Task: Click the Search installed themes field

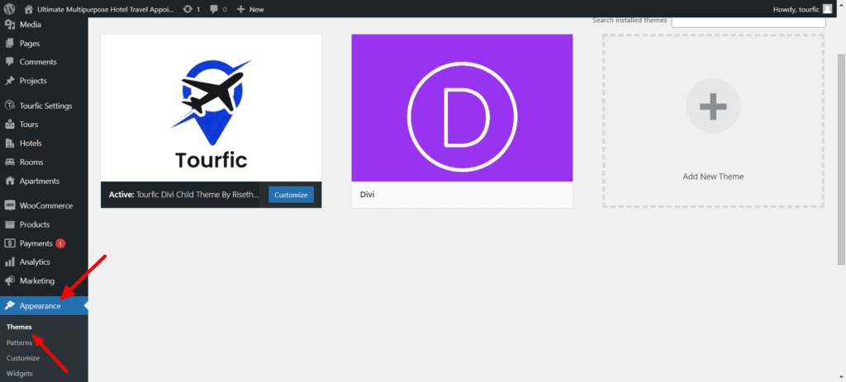Action: pos(749,21)
